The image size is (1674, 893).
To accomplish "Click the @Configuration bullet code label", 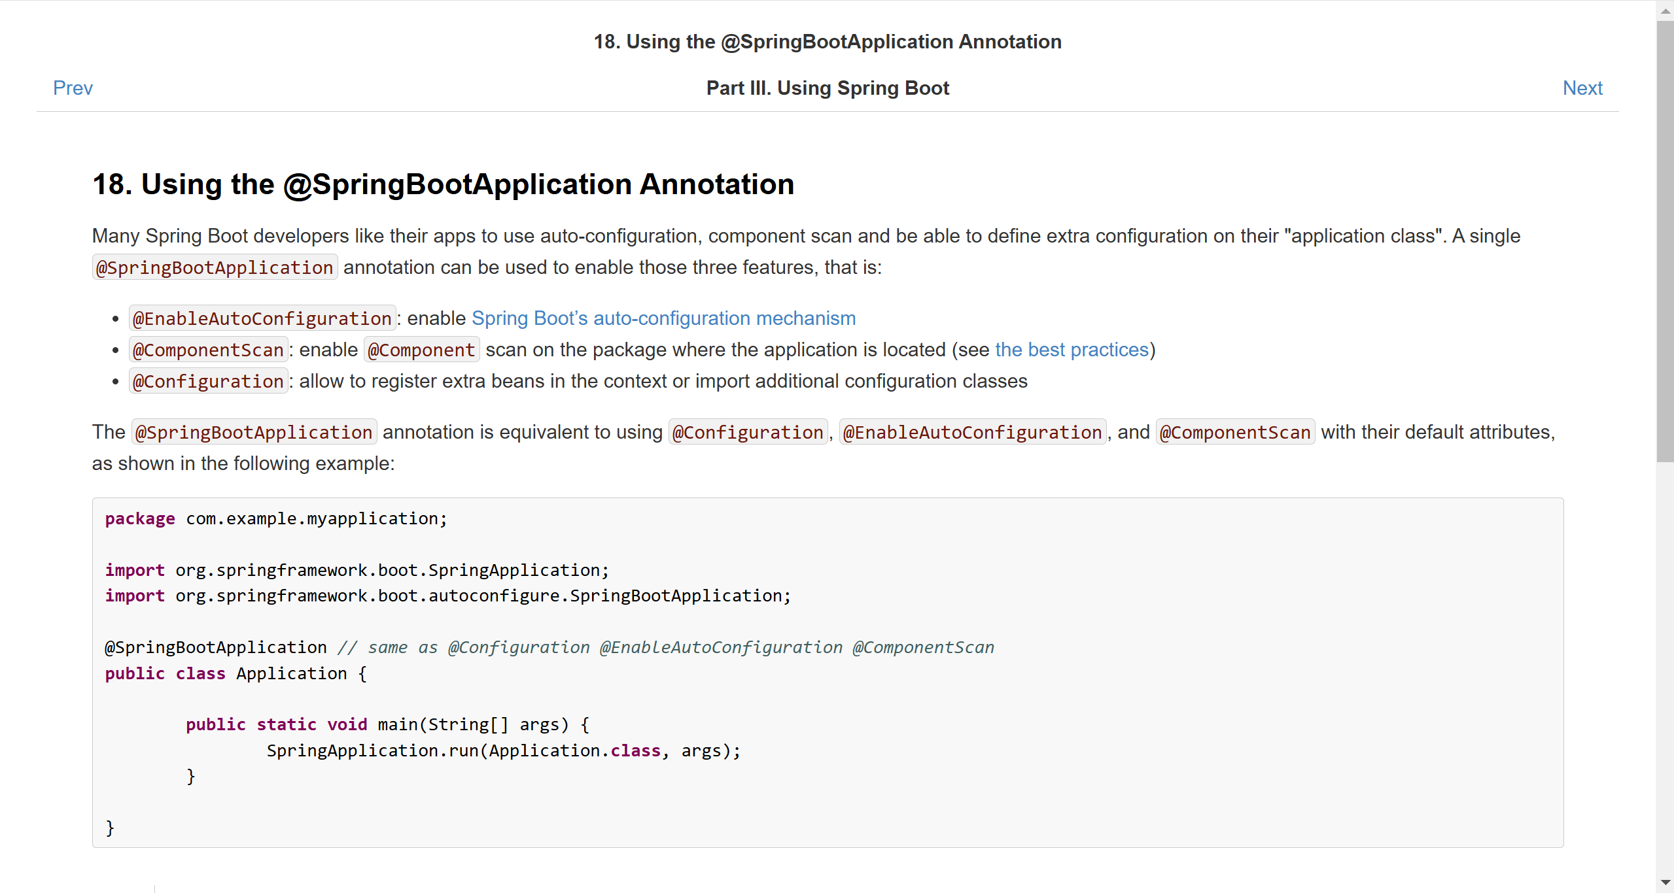I will pos(208,381).
